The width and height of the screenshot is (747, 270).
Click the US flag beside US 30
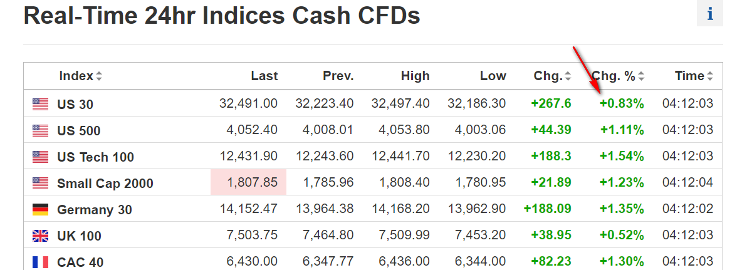pos(40,104)
